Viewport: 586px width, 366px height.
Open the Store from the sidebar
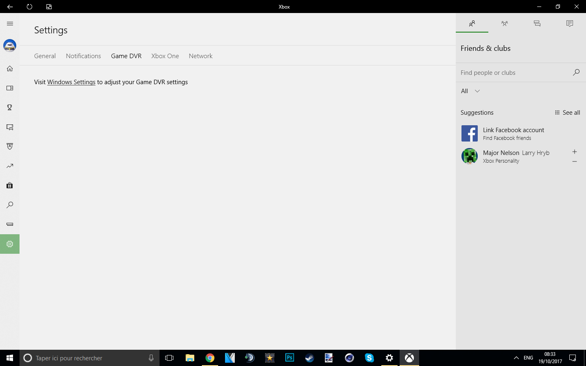[10, 185]
